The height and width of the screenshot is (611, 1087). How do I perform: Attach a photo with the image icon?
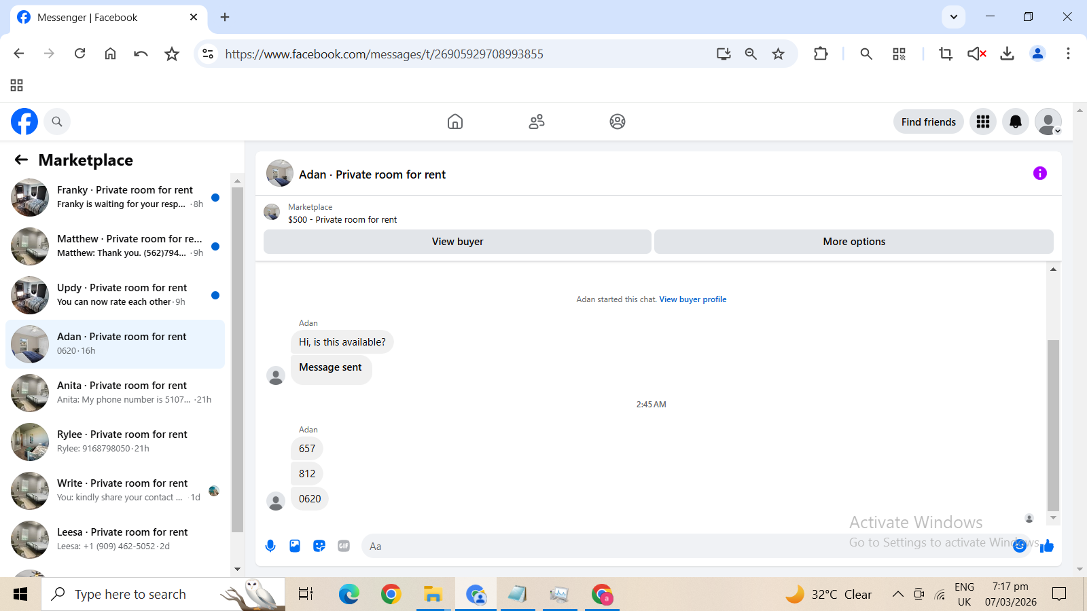295,546
